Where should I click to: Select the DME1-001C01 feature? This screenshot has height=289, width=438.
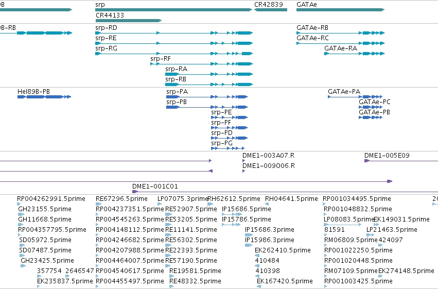pos(285,192)
